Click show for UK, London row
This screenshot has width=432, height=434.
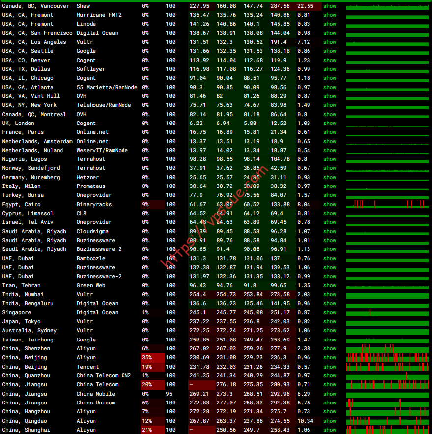pos(330,123)
